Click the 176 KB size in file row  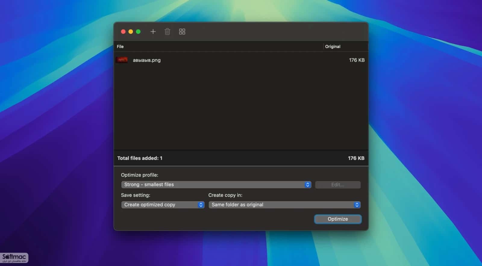point(357,60)
